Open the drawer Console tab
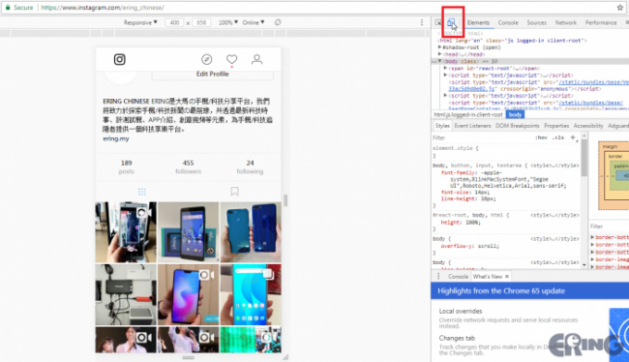The height and width of the screenshot is (362, 629). pos(458,277)
